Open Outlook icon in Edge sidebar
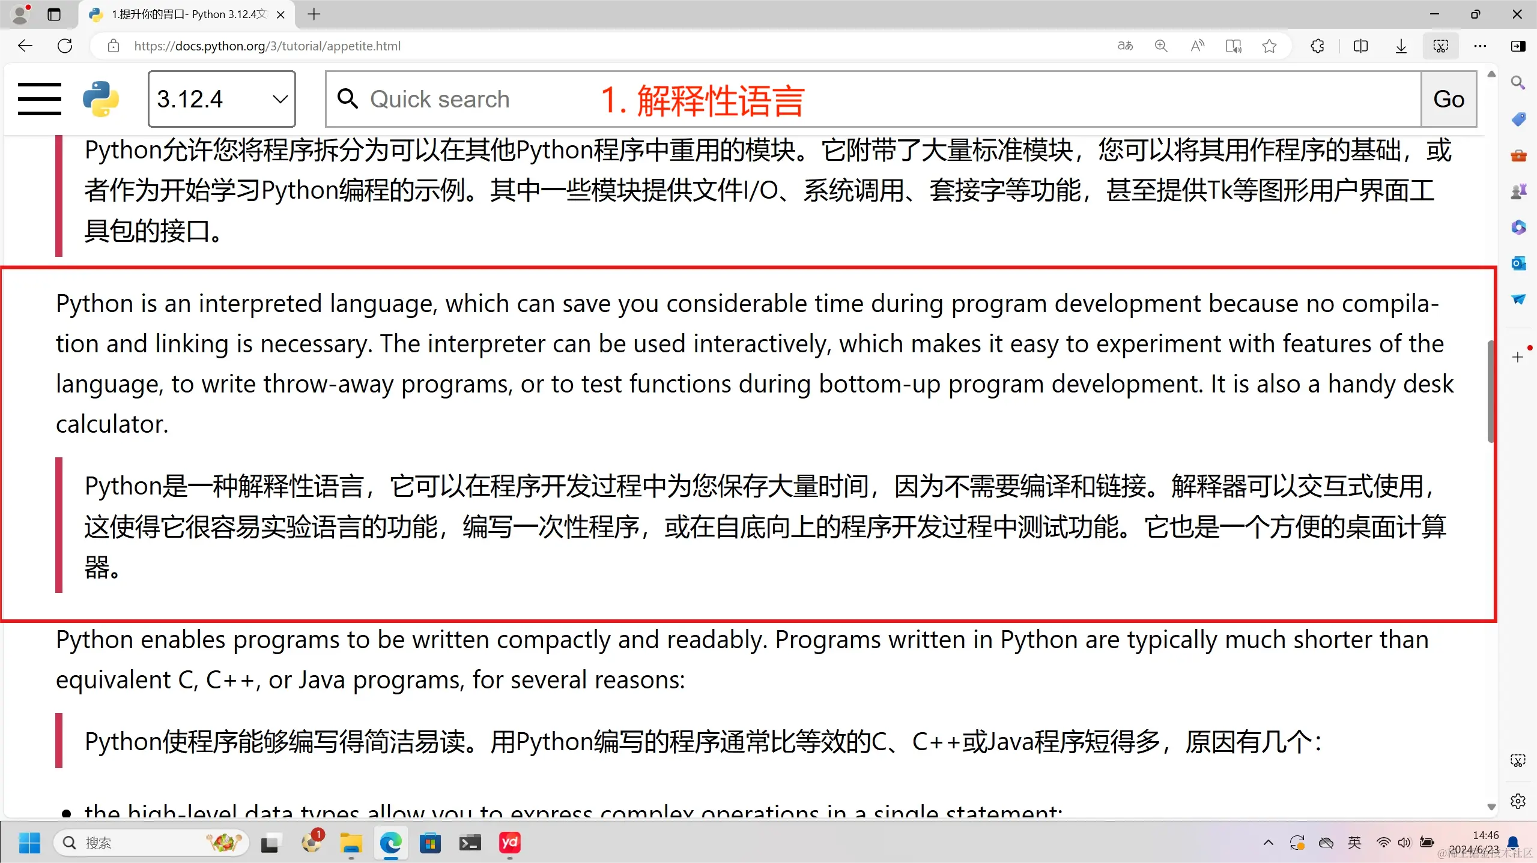 (1518, 263)
